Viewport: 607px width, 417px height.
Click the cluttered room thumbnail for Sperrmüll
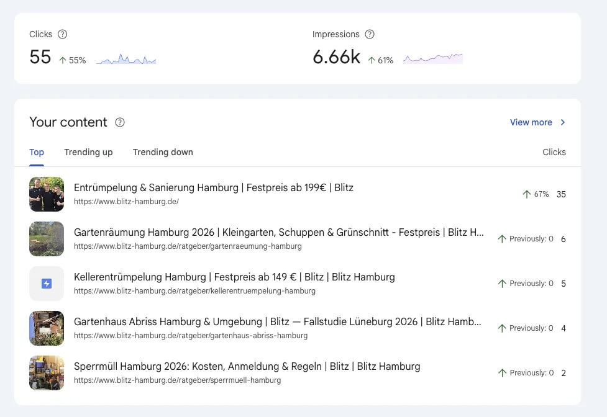[x=47, y=373]
